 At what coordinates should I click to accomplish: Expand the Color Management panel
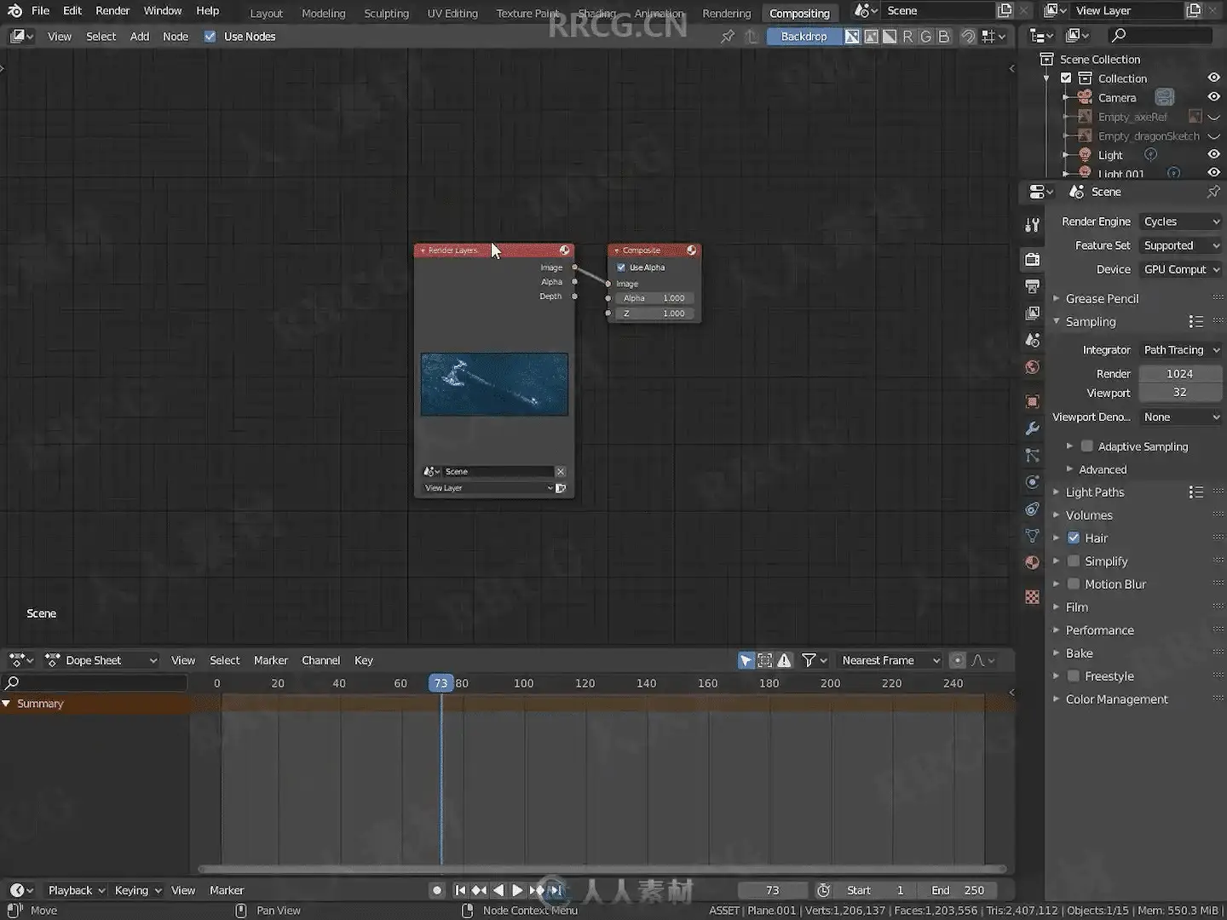coord(1116,699)
